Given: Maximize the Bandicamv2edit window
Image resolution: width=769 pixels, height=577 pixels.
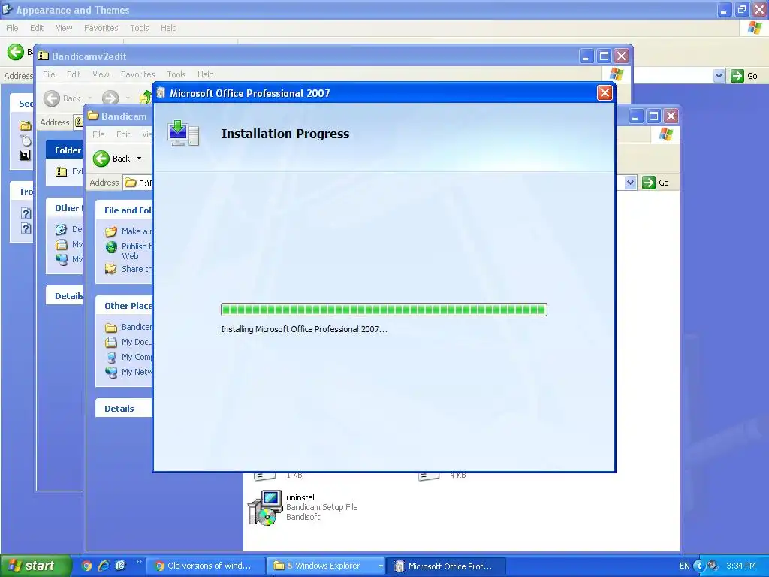Looking at the screenshot, I should 604,56.
